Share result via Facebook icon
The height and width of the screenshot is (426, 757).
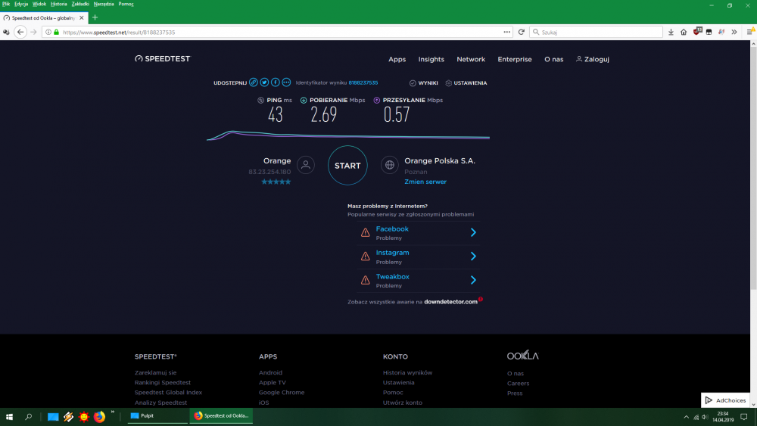[x=276, y=82]
